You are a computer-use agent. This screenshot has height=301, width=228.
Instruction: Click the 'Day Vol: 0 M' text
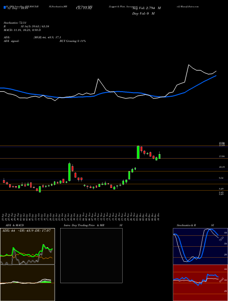click(143, 14)
